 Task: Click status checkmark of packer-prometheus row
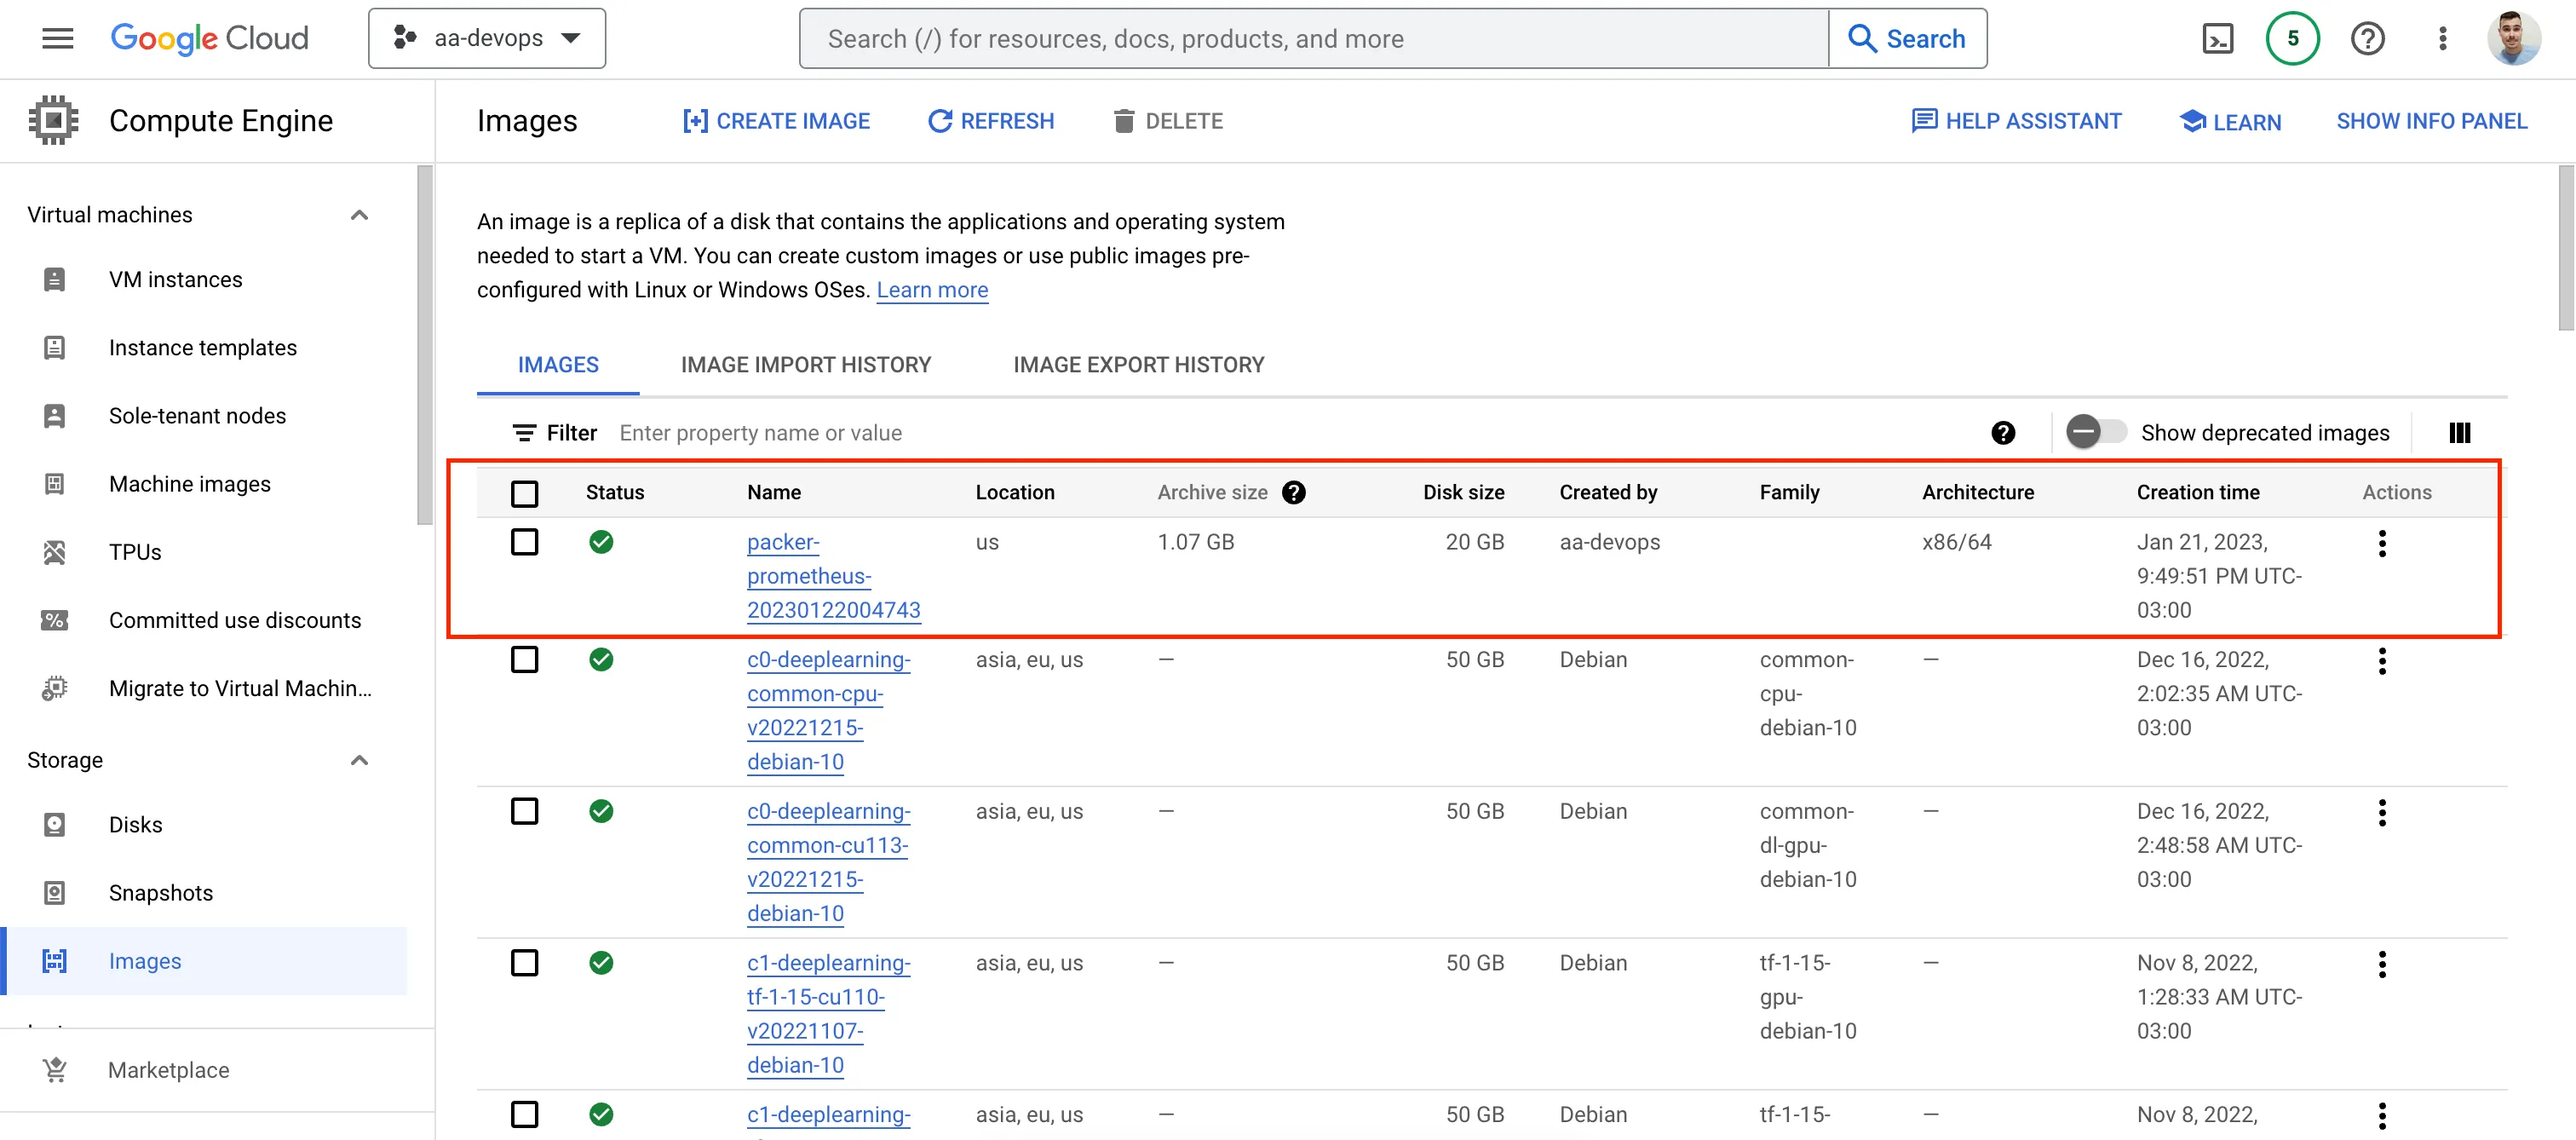point(600,542)
